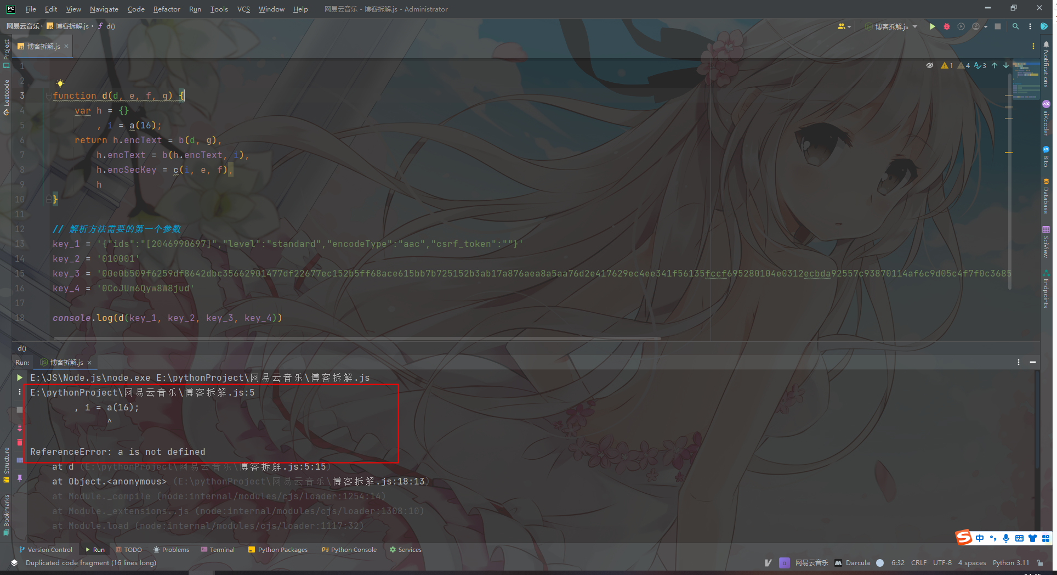Viewport: 1057px width, 575px height.
Task: Rerun the script in the Run panel
Action: coord(20,377)
